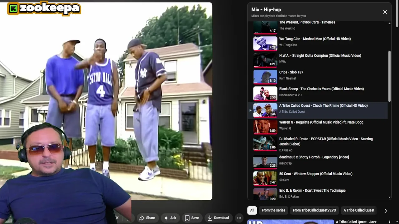Image resolution: width=399 pixels, height=224 pixels.
Task: Click the playlist panel scrollbar thumb
Action: click(x=389, y=76)
